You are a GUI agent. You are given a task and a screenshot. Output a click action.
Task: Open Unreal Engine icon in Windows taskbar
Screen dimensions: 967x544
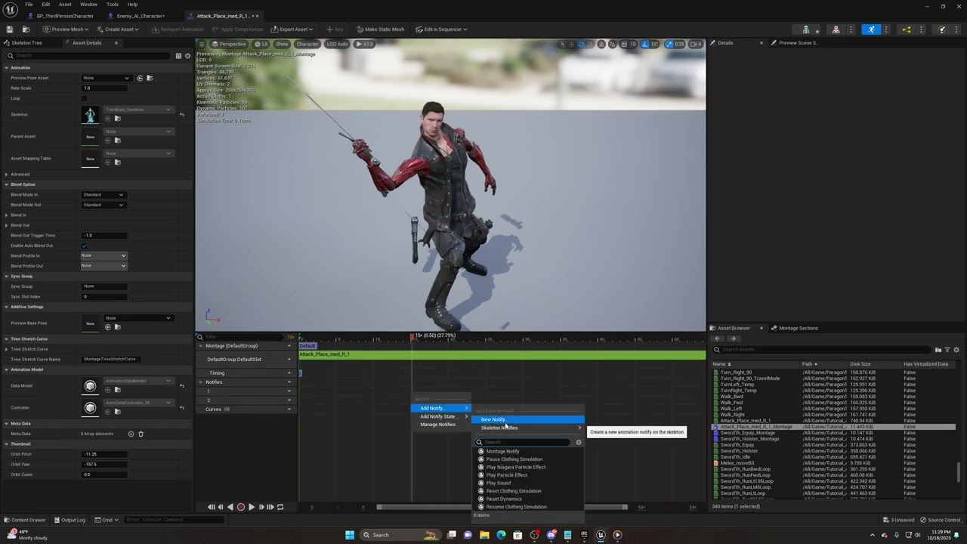pos(601,535)
